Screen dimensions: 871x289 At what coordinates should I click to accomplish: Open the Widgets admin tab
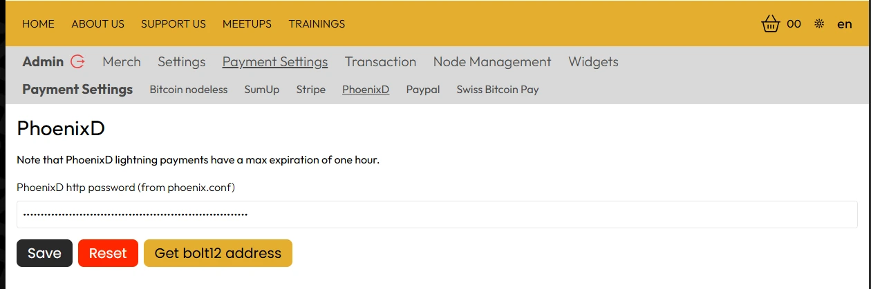pyautogui.click(x=593, y=61)
